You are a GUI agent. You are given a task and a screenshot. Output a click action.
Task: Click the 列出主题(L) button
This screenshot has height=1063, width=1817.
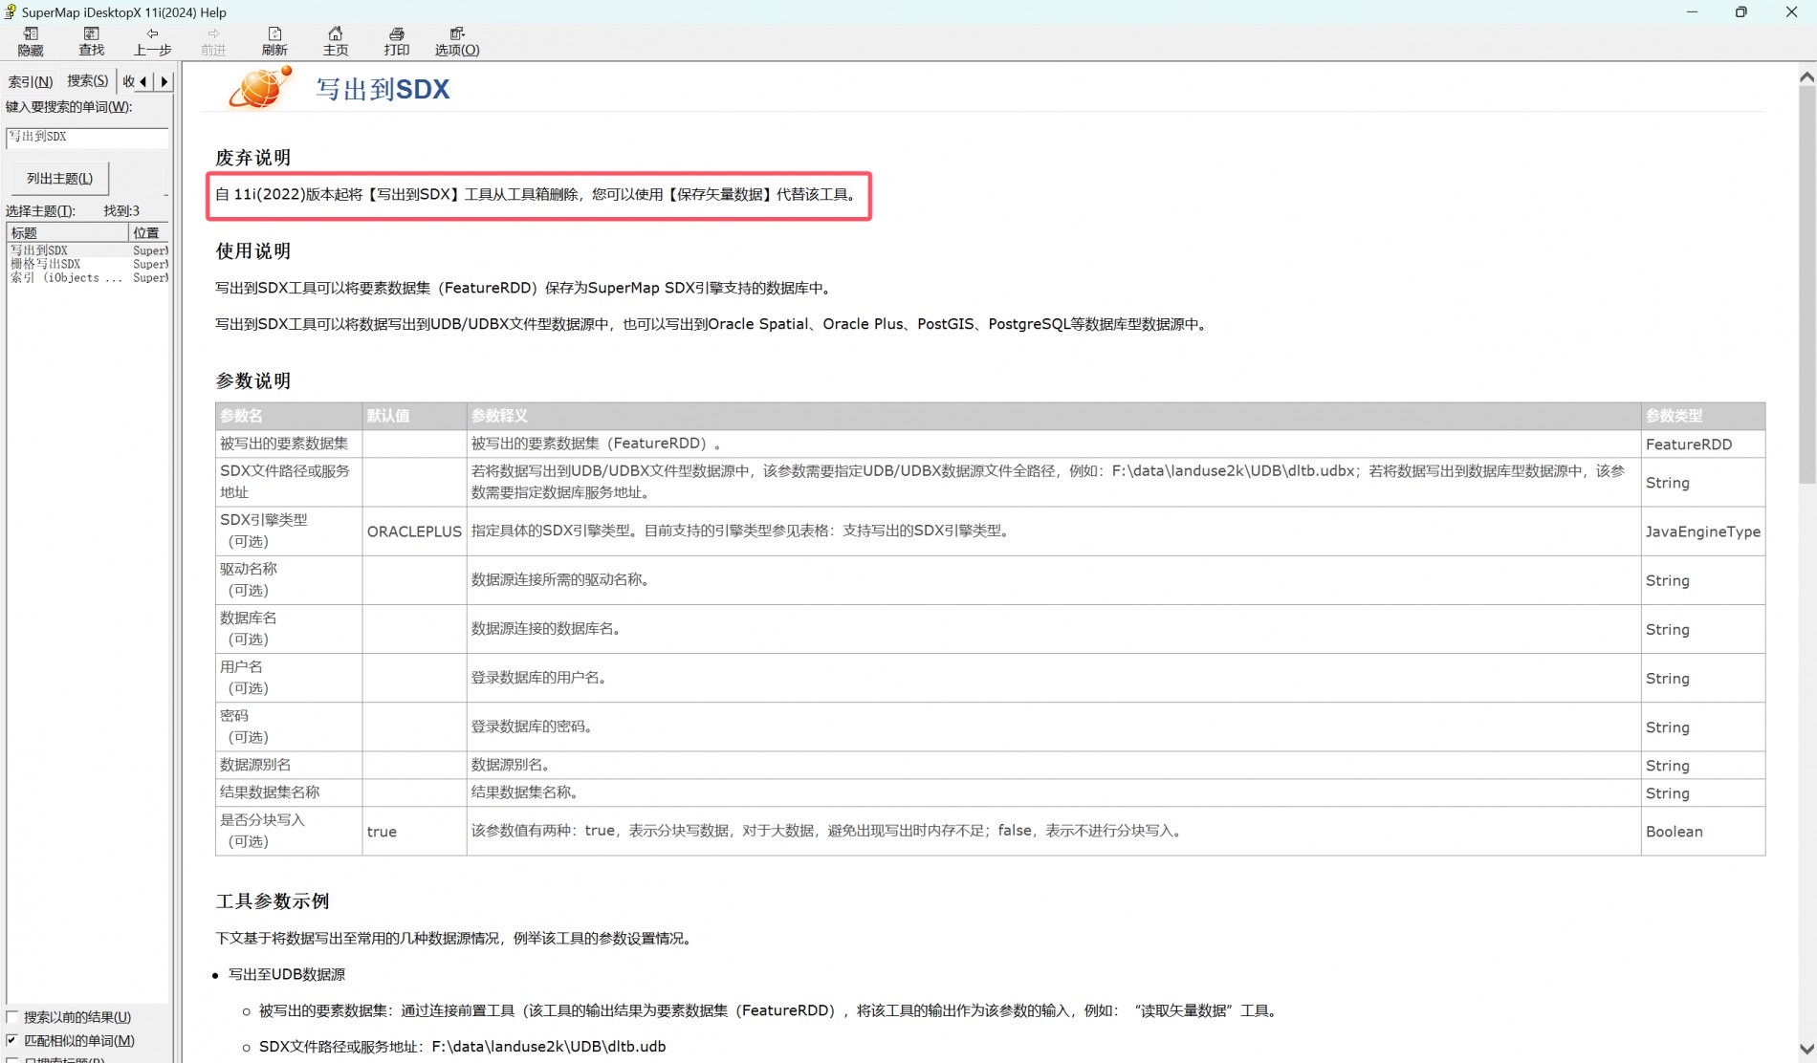tap(59, 179)
